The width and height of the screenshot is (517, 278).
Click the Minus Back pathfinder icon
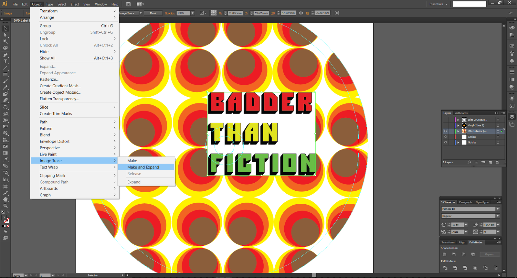click(495, 268)
